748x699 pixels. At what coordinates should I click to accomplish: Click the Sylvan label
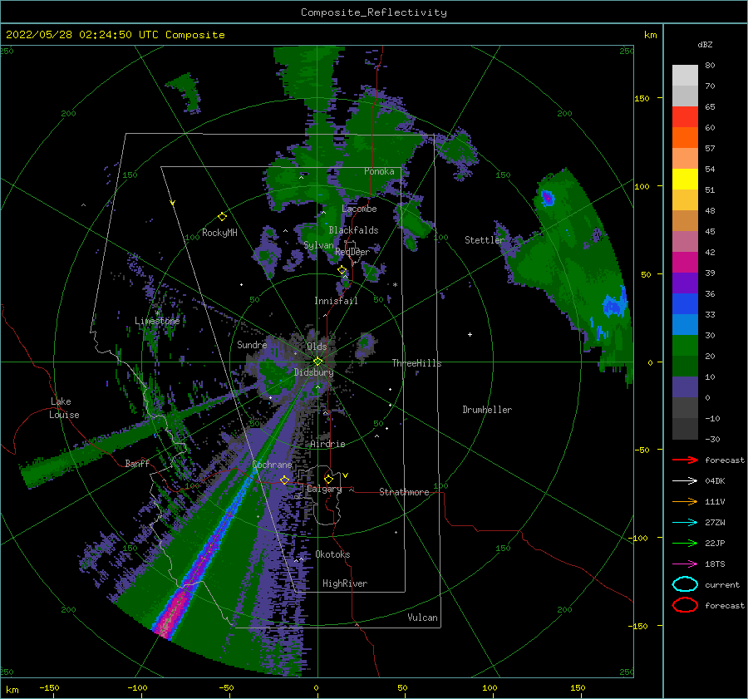point(318,245)
